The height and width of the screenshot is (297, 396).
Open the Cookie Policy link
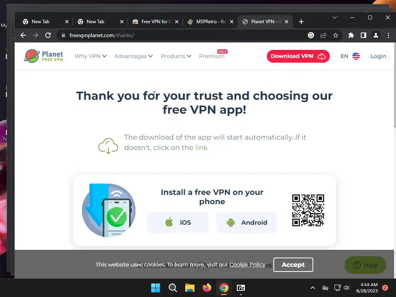coord(247,265)
